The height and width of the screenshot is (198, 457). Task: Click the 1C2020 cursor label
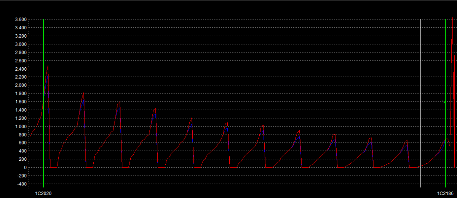[43, 193]
